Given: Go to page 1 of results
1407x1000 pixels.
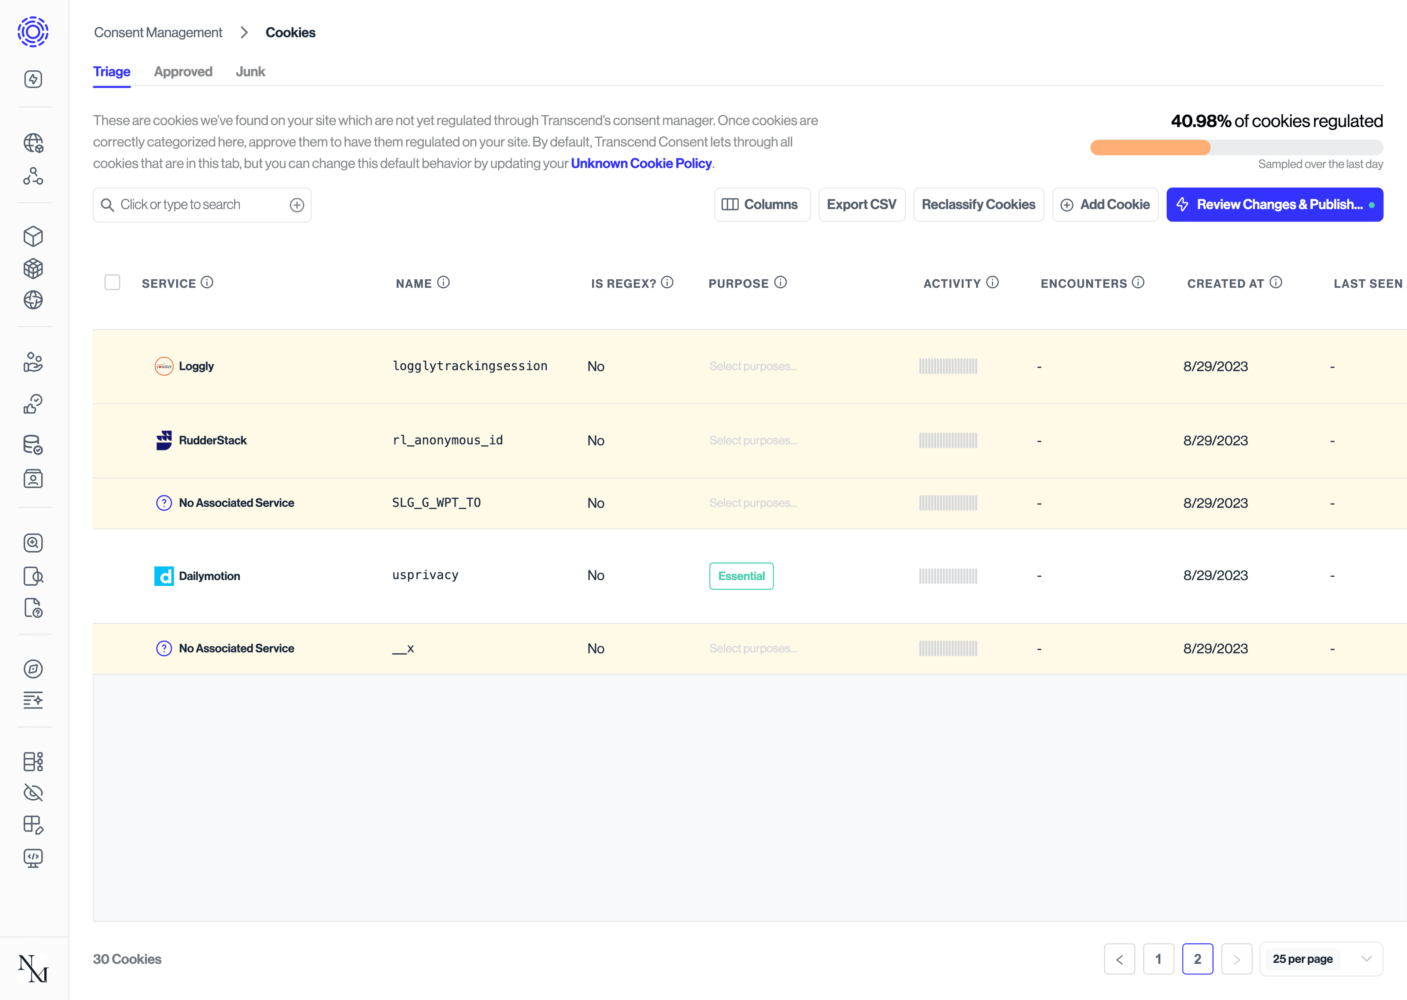Looking at the screenshot, I should 1158,959.
